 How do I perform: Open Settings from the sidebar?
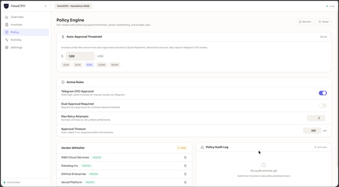26,47
